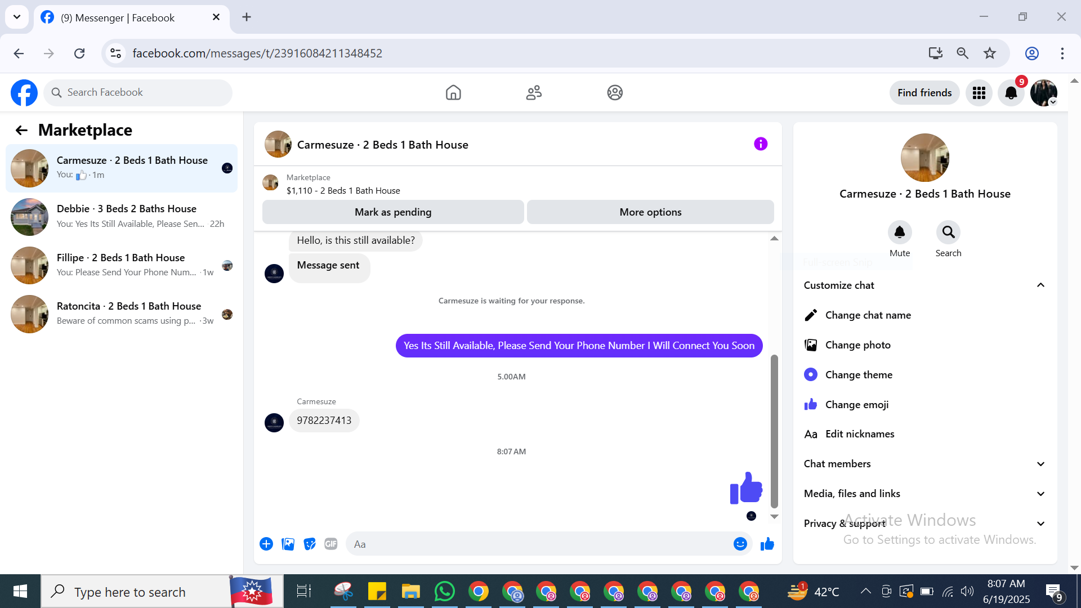Image resolution: width=1081 pixels, height=608 pixels.
Task: Click the chat scroll up arrow
Action: coord(774,239)
